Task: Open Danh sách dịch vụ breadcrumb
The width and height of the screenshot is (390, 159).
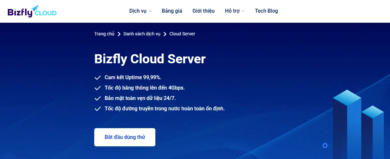Action: click(x=142, y=34)
